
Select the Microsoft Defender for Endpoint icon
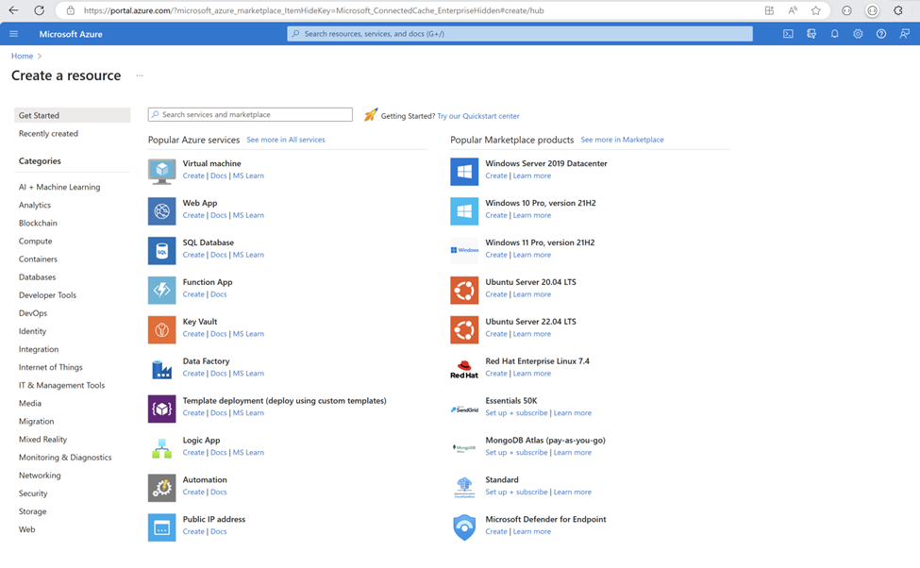click(x=464, y=526)
